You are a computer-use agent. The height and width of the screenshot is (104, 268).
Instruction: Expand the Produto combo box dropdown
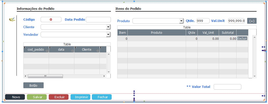181,21
